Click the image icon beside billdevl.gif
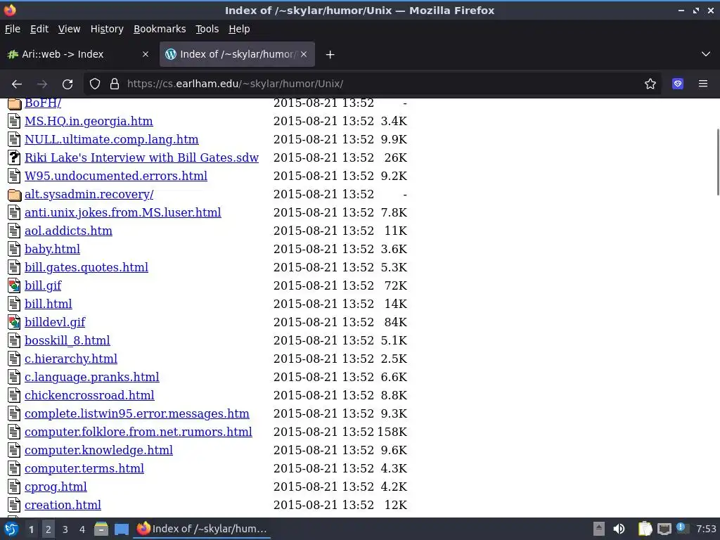Screen dimensions: 720x540 [14, 322]
